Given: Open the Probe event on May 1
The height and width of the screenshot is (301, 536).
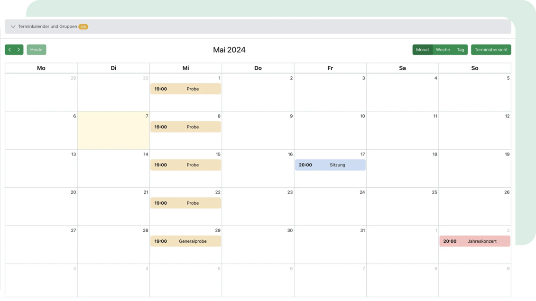Looking at the screenshot, I should 185,89.
